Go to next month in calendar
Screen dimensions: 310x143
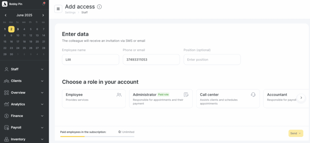tap(43, 15)
